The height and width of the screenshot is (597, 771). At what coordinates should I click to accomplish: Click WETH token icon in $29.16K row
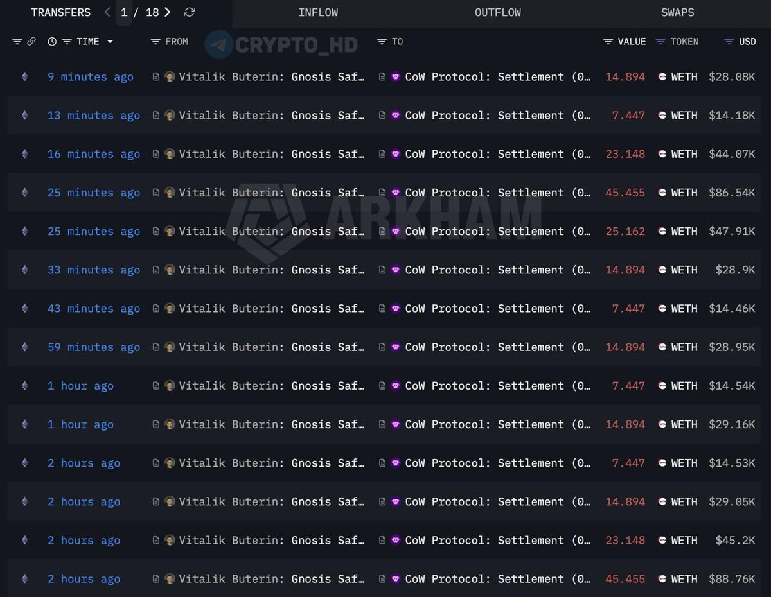pyautogui.click(x=662, y=424)
